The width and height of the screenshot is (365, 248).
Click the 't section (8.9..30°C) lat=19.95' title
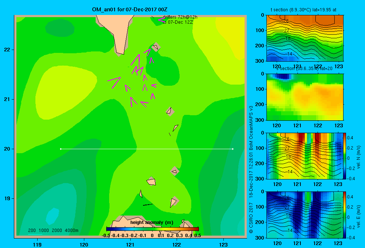[x=303, y=10]
